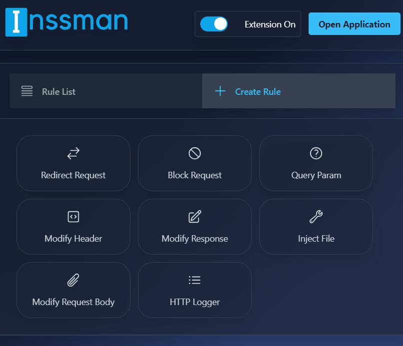Click the HTTP Logger label text
Screen dimensions: 403x346
195,302
